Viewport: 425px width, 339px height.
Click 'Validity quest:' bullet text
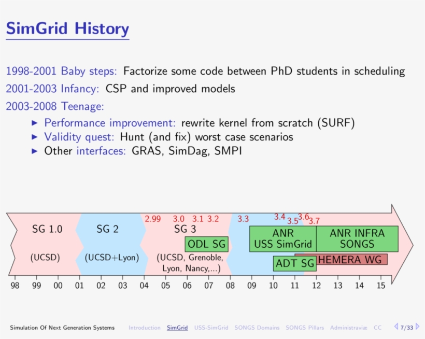79,137
